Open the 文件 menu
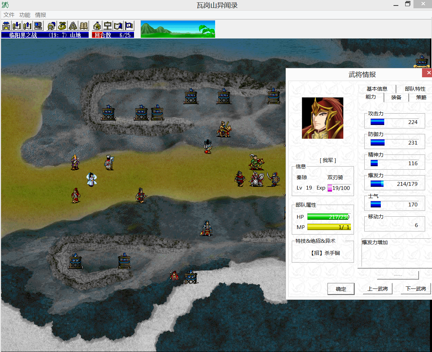This screenshot has height=352, width=432. point(9,15)
